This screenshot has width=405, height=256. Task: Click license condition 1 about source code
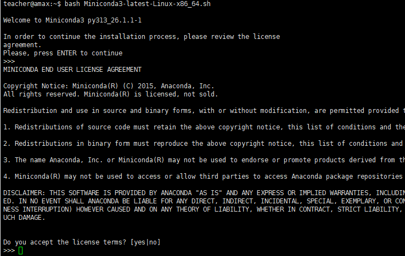coord(203,127)
